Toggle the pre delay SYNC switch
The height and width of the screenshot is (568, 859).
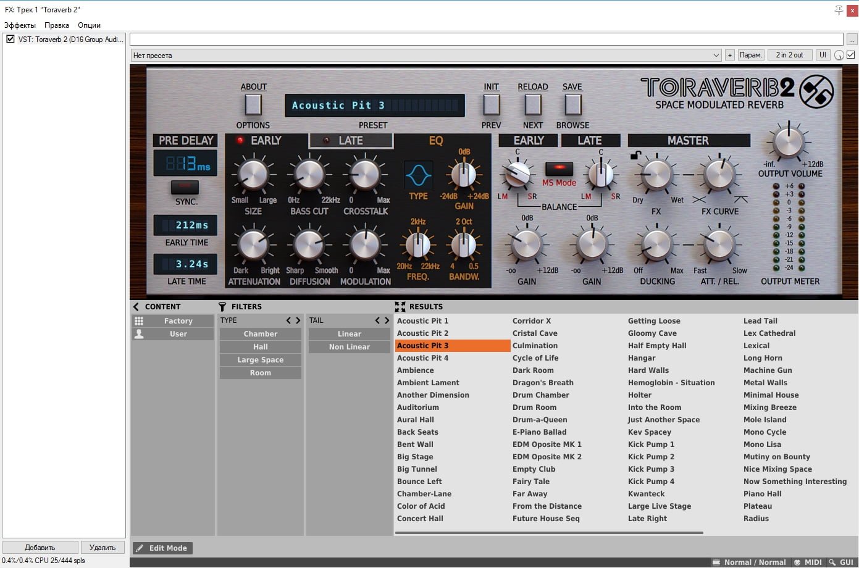tap(185, 187)
